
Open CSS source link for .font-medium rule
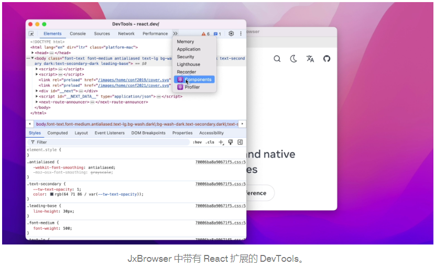point(220,222)
